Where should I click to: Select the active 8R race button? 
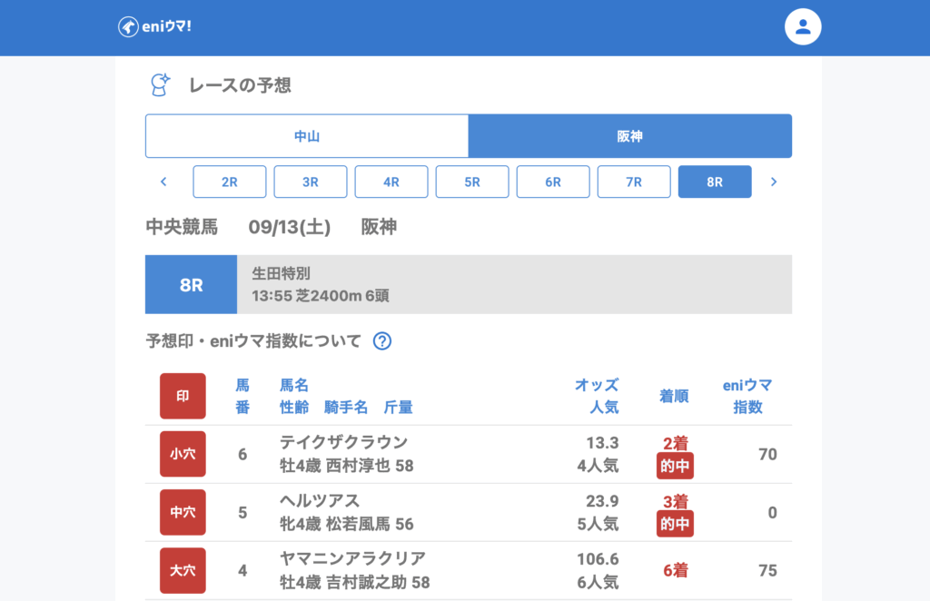coord(715,182)
